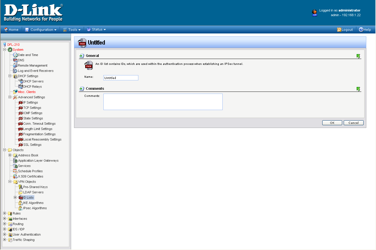Click the Log and Event Receivers icon
Viewport: 376px width, 250px height.
[x=15, y=71]
